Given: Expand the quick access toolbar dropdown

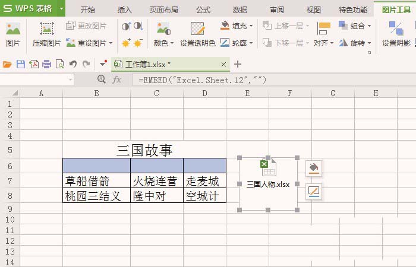Looking at the screenshot, I should 103,64.
